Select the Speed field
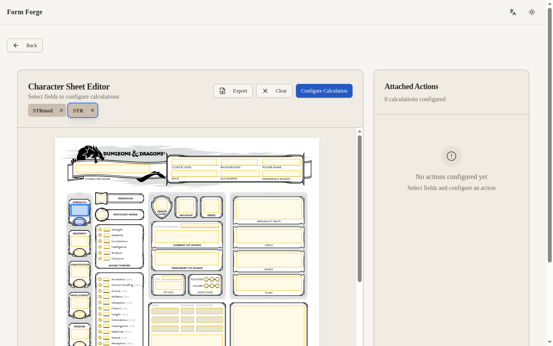This screenshot has height=346, width=553. 211,206
